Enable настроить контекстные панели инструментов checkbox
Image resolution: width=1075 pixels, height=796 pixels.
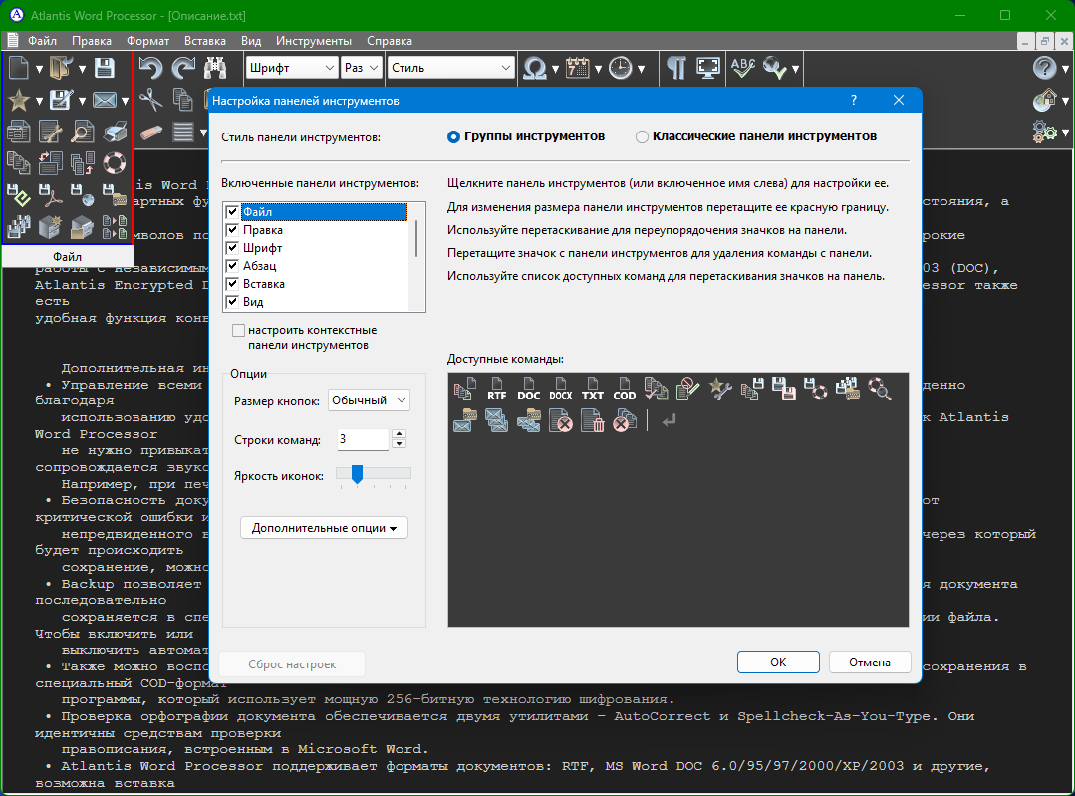[x=238, y=330]
